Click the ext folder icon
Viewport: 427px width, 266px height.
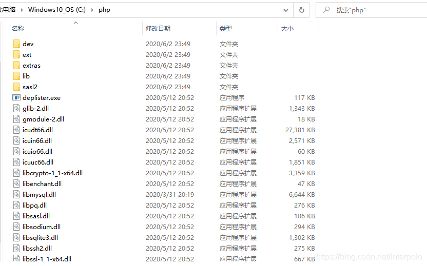coord(16,55)
